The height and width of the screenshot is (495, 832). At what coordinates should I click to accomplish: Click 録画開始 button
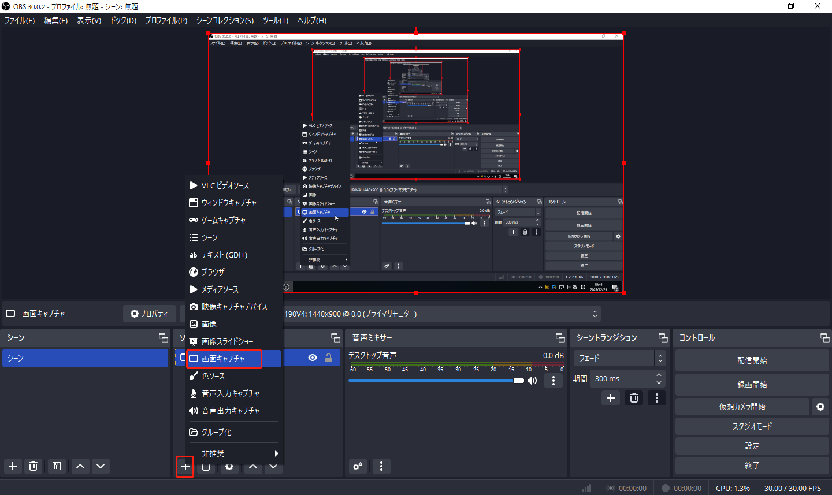tap(752, 385)
